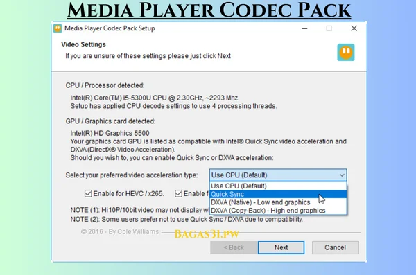Minimize the Setup window
The height and width of the screenshot is (275, 416).
click(x=304, y=28)
